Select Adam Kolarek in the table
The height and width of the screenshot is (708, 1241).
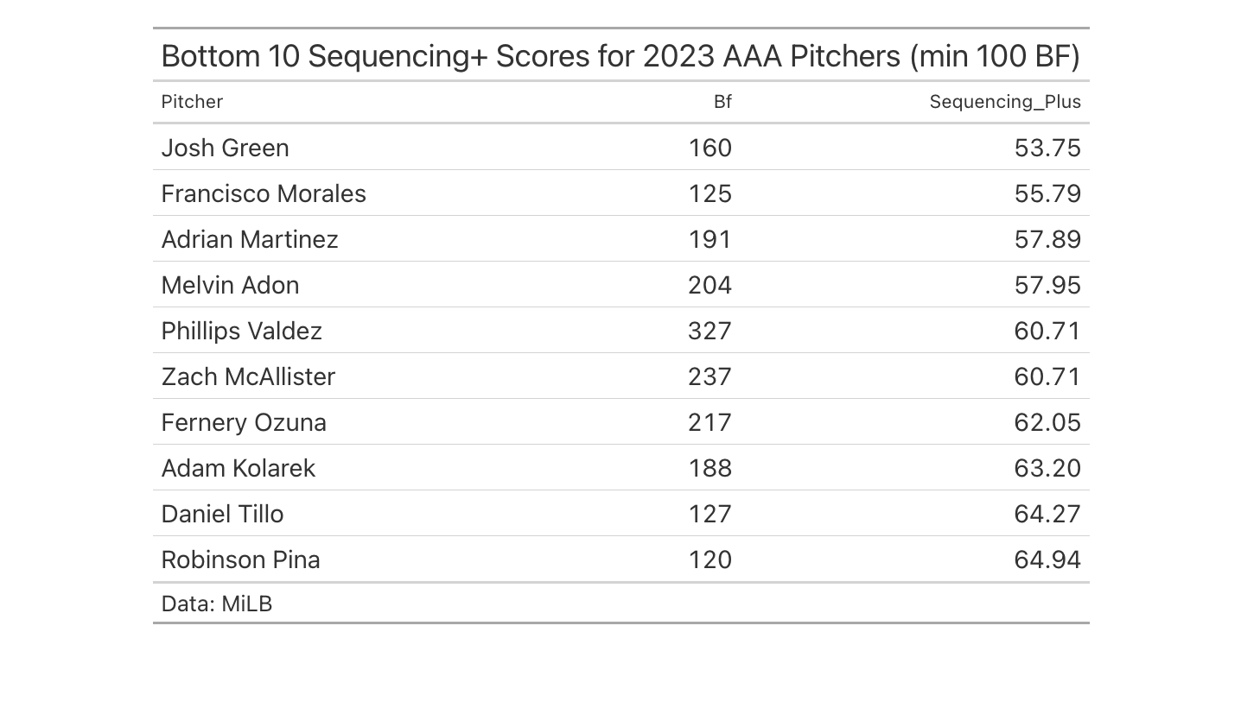click(238, 468)
